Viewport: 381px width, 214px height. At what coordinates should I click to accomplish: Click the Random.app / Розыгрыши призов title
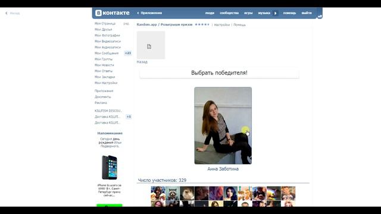coord(164,24)
